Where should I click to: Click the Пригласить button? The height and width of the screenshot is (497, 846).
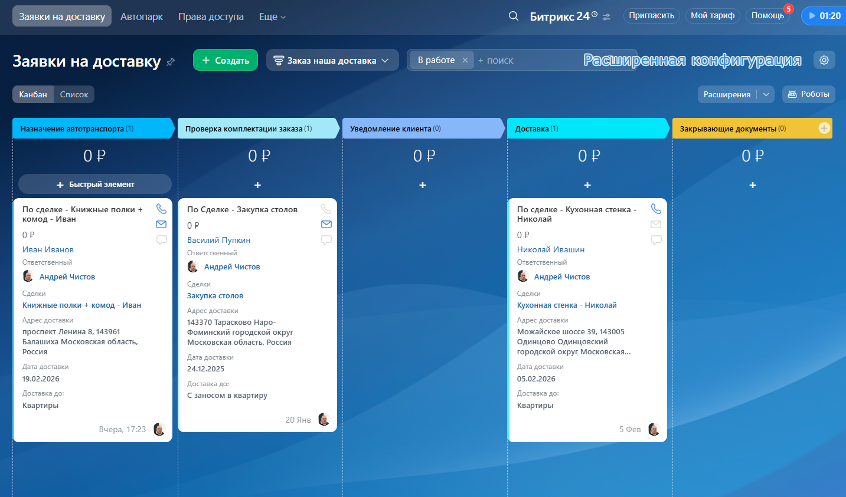point(652,16)
